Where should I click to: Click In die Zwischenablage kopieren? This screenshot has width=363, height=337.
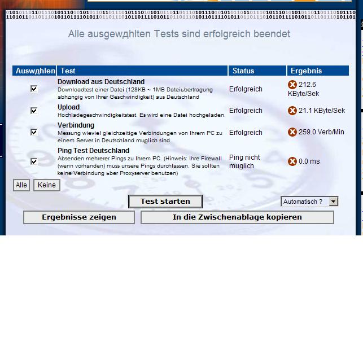[x=237, y=217]
